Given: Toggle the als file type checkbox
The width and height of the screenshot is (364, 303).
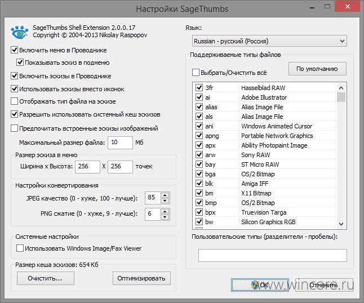Looking at the screenshot, I should click(199, 116).
